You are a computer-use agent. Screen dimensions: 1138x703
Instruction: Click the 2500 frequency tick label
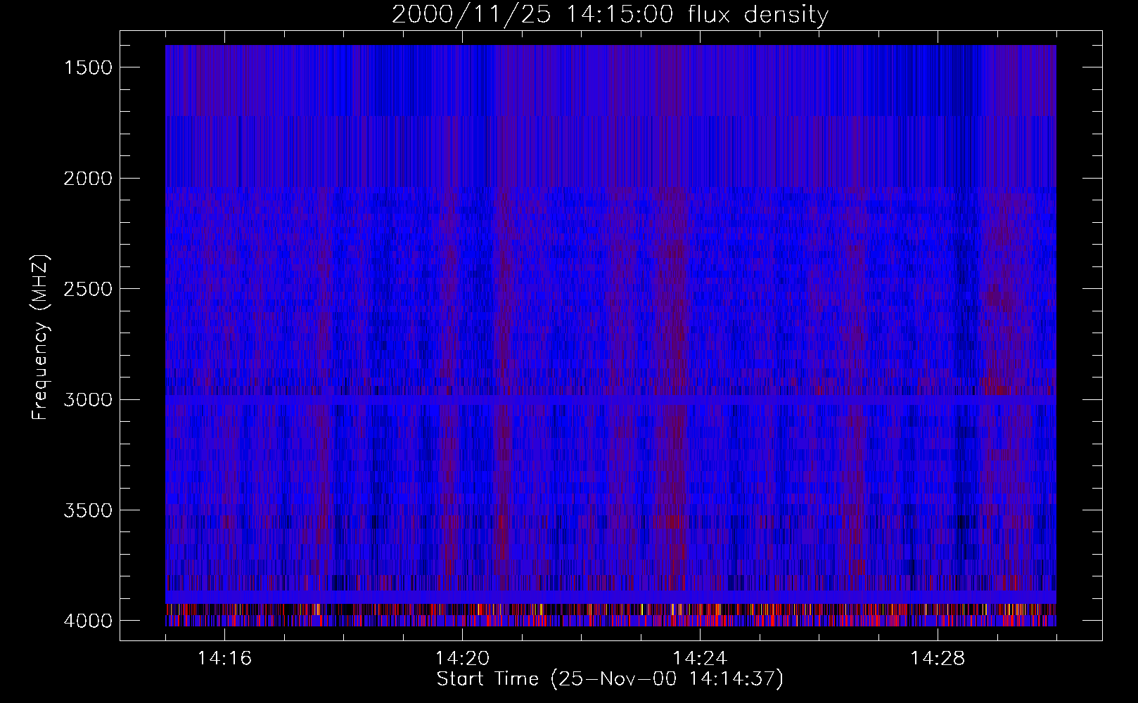coord(88,289)
